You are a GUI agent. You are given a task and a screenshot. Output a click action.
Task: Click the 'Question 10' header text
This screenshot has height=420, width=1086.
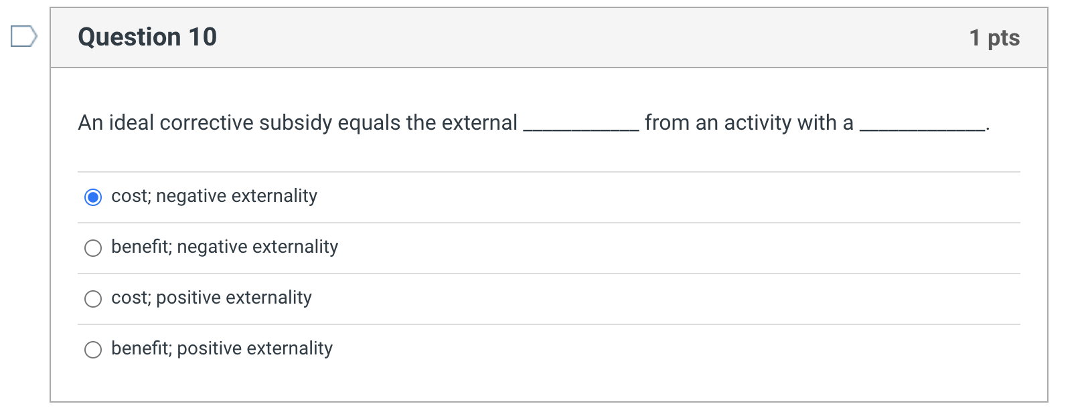coord(147,37)
